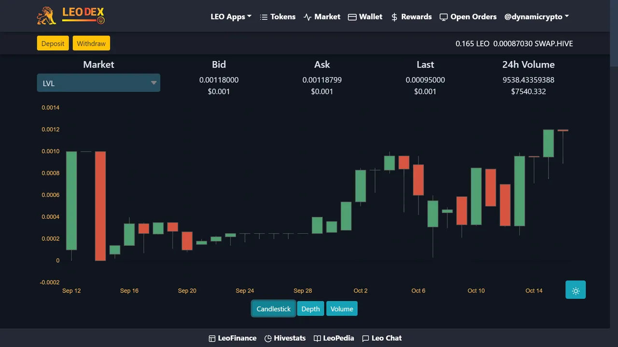Image resolution: width=618 pixels, height=347 pixels.
Task: Open the Hivestats footer link
Action: (290, 338)
